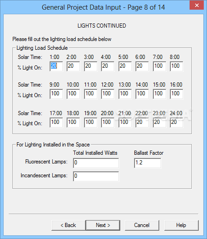Focus the Fluorescent Lamps installed watts field
This screenshot has width=207, height=239.
(x=96, y=163)
